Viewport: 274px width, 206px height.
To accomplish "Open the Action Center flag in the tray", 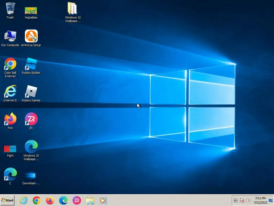I will [242, 200].
